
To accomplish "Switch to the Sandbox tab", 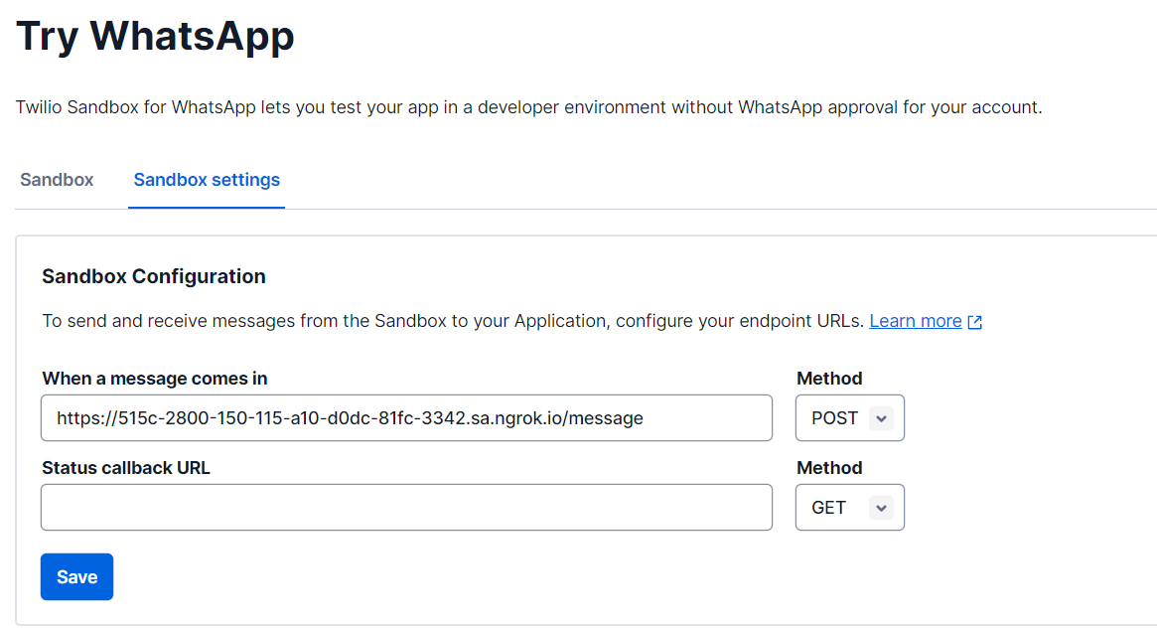I will pos(57,180).
